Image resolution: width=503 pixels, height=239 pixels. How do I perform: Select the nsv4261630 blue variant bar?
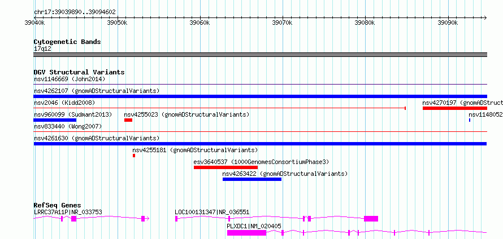(260, 144)
